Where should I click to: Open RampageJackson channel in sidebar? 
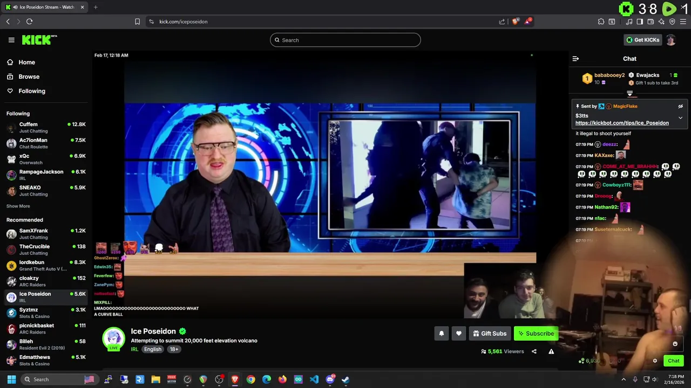point(46,175)
